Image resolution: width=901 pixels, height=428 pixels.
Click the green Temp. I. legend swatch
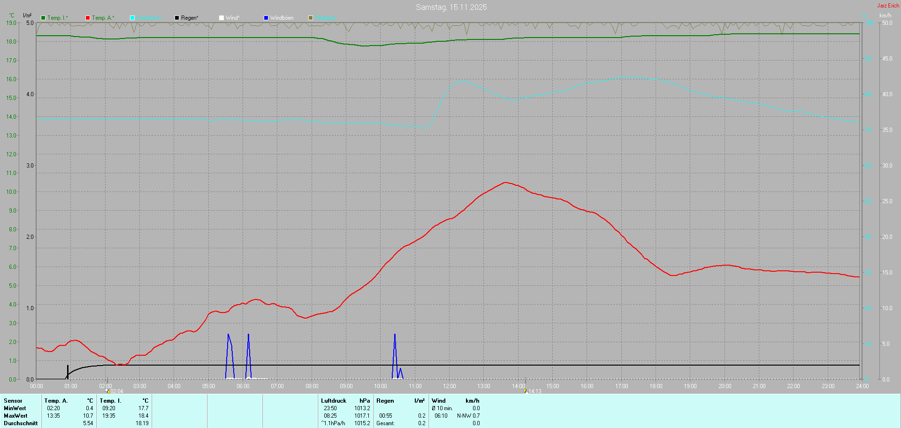tap(43, 18)
